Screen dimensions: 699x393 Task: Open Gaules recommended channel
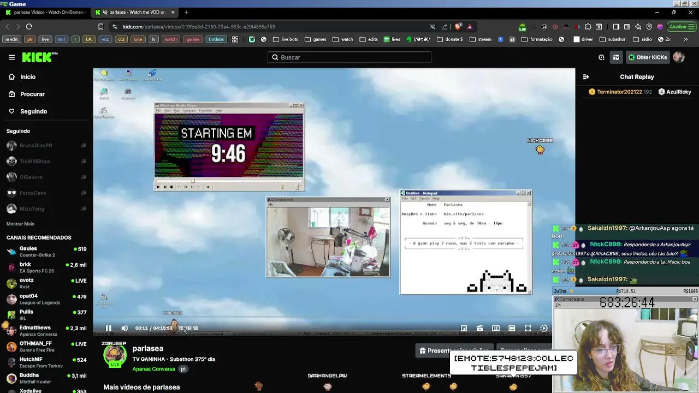(46, 252)
